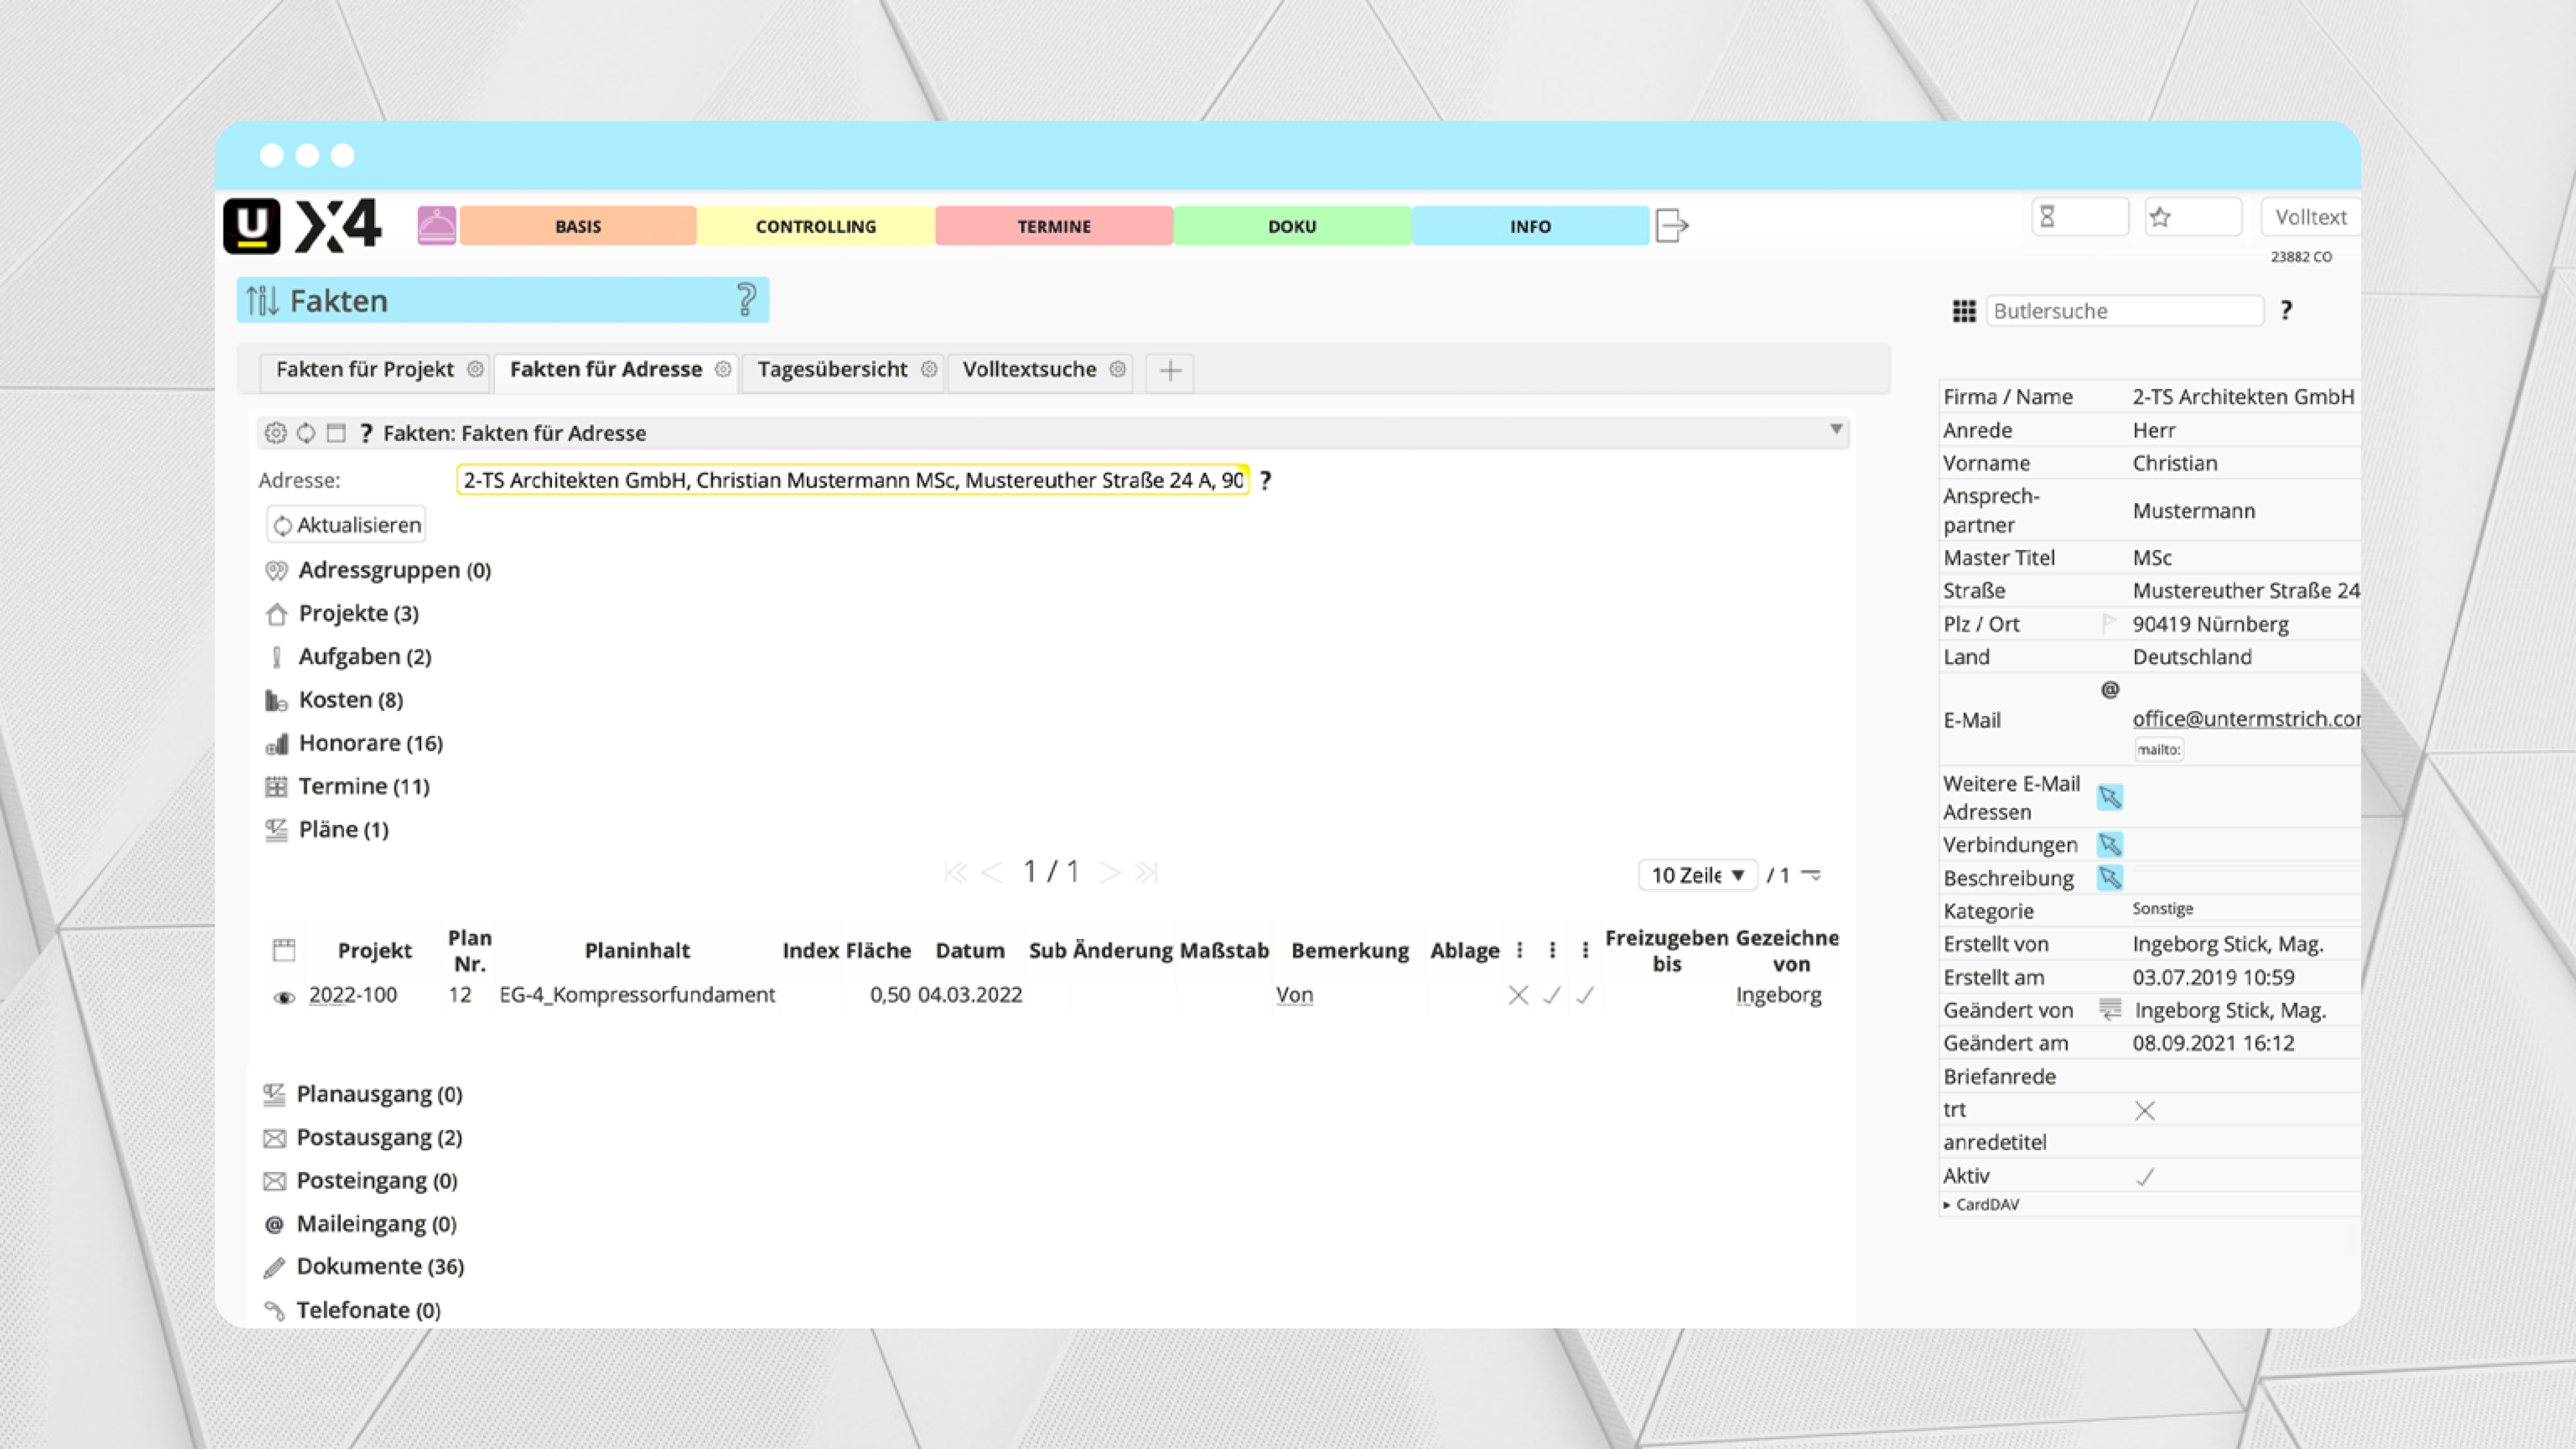Click the pink butler bell icon

click(x=436, y=226)
